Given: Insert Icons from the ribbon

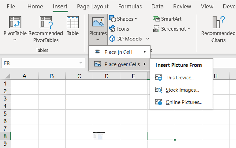Looking at the screenshot, I should coord(119,29).
